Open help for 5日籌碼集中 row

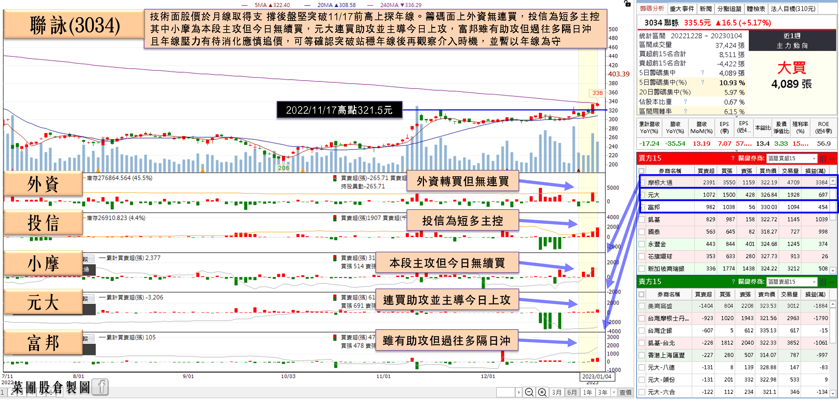(702, 73)
